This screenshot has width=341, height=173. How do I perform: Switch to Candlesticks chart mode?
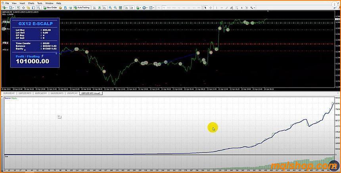pyautogui.click(x=100, y=8)
